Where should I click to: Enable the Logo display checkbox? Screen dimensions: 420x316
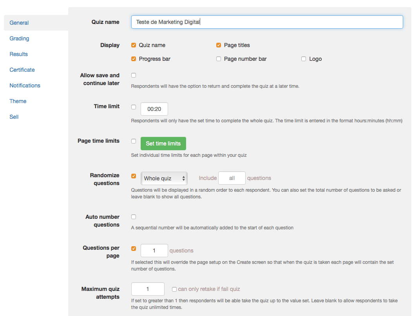click(304, 59)
